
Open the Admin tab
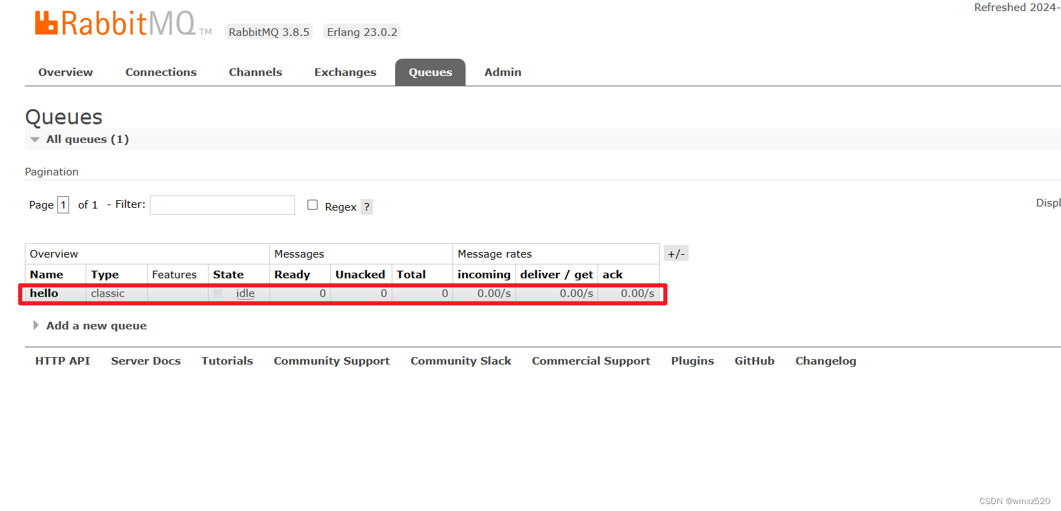point(503,73)
